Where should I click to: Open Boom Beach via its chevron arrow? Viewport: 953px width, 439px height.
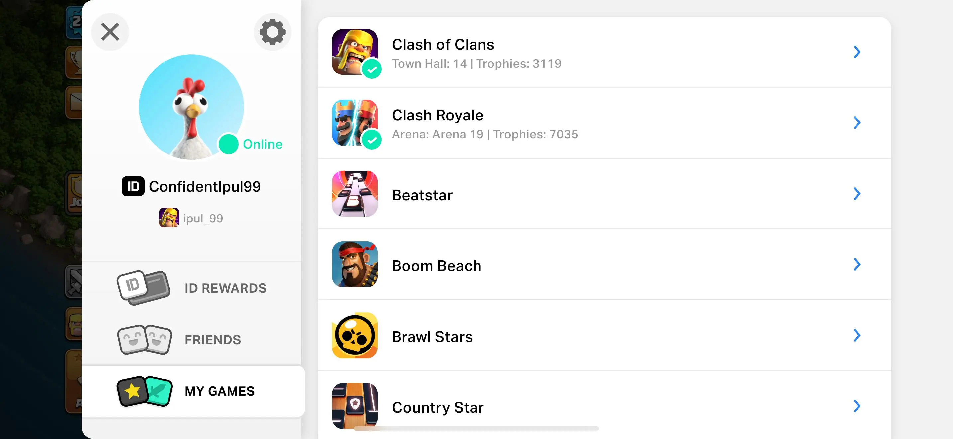pos(856,264)
